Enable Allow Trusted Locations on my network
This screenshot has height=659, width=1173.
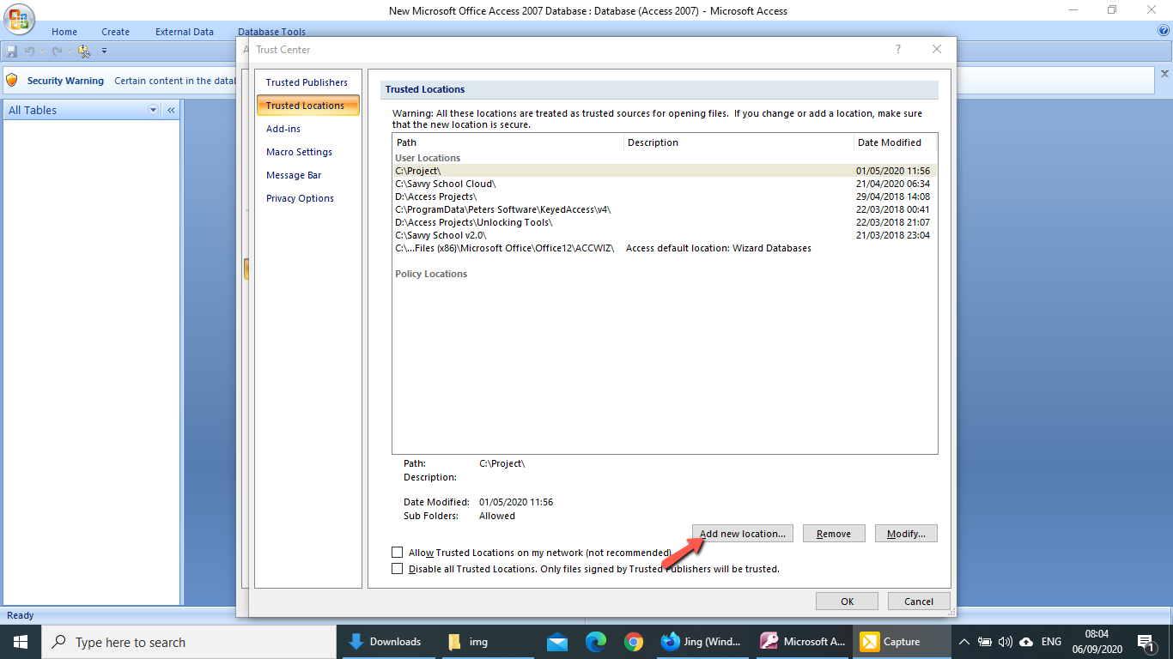pos(397,553)
